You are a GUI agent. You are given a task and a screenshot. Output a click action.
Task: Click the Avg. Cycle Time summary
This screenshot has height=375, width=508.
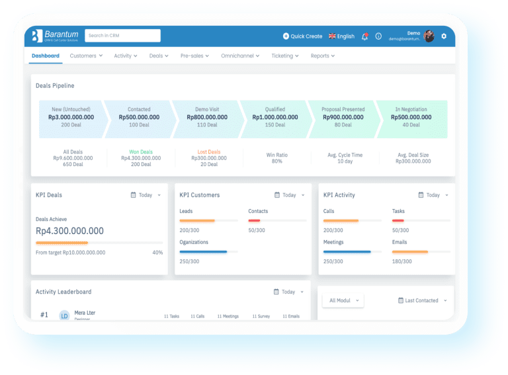tap(345, 158)
